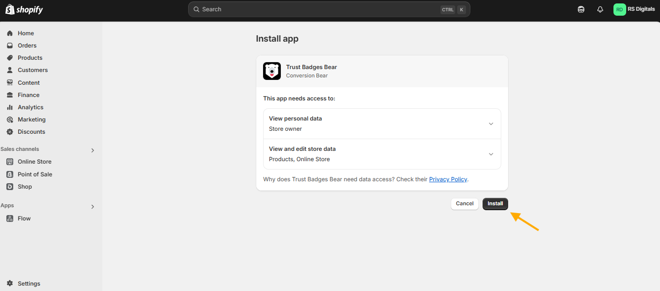Open the Orders inbox icon in sidebar
The image size is (660, 291).
10,46
